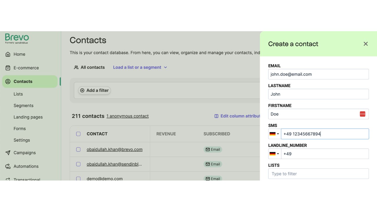Click the E-commerce shopping bag icon
The image size is (377, 212).
coord(8,68)
